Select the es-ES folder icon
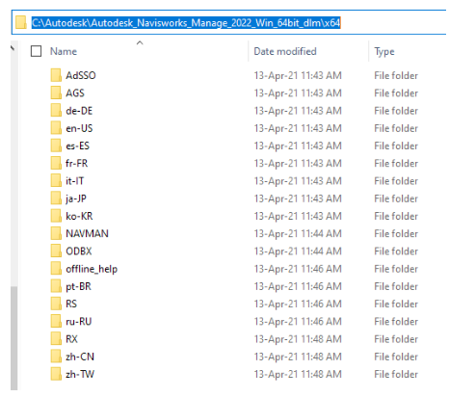The height and width of the screenshot is (397, 449). [56, 146]
